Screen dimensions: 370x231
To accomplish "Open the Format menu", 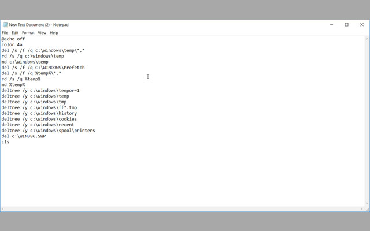I will (28, 33).
